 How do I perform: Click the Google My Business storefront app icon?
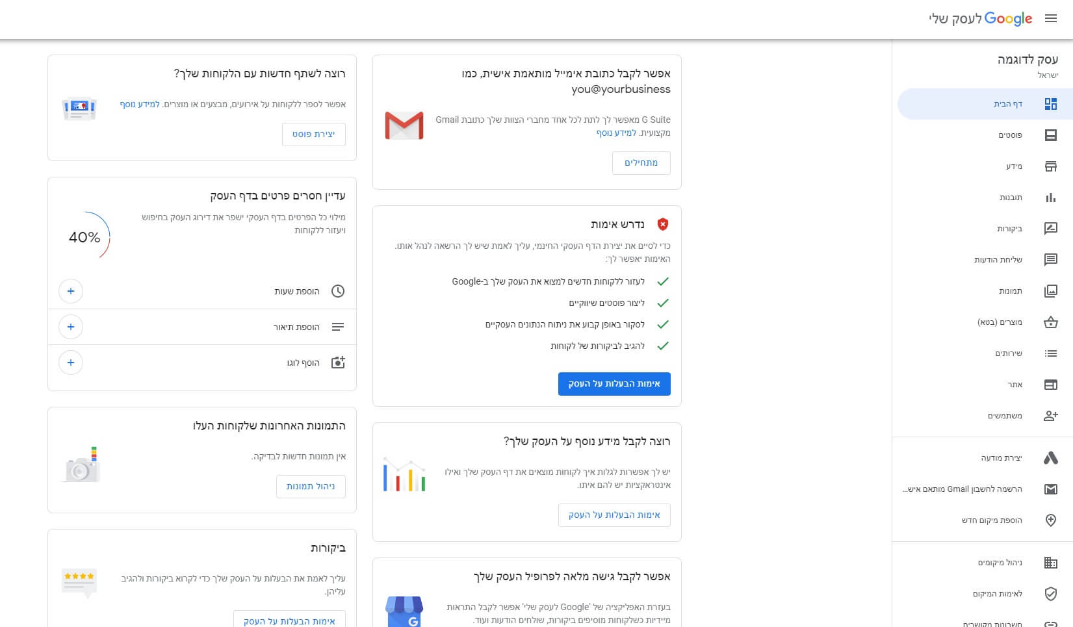point(404,611)
